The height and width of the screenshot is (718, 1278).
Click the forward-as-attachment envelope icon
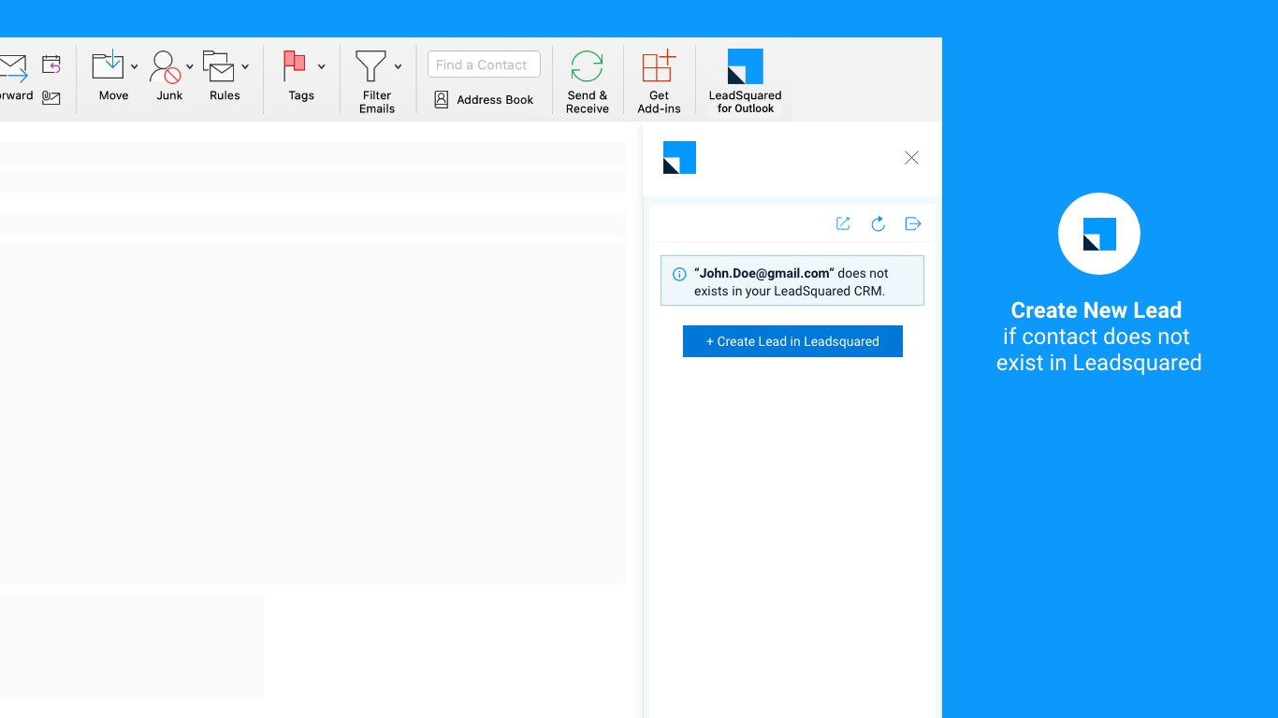pyautogui.click(x=51, y=97)
